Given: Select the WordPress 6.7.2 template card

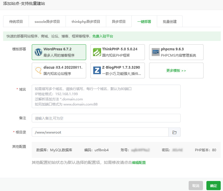Looking at the screenshot, I should 59,52.
